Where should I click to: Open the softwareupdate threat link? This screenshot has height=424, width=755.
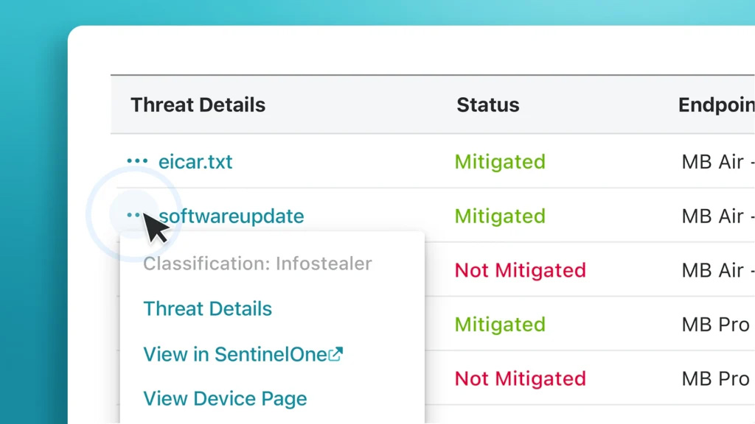[x=232, y=216]
